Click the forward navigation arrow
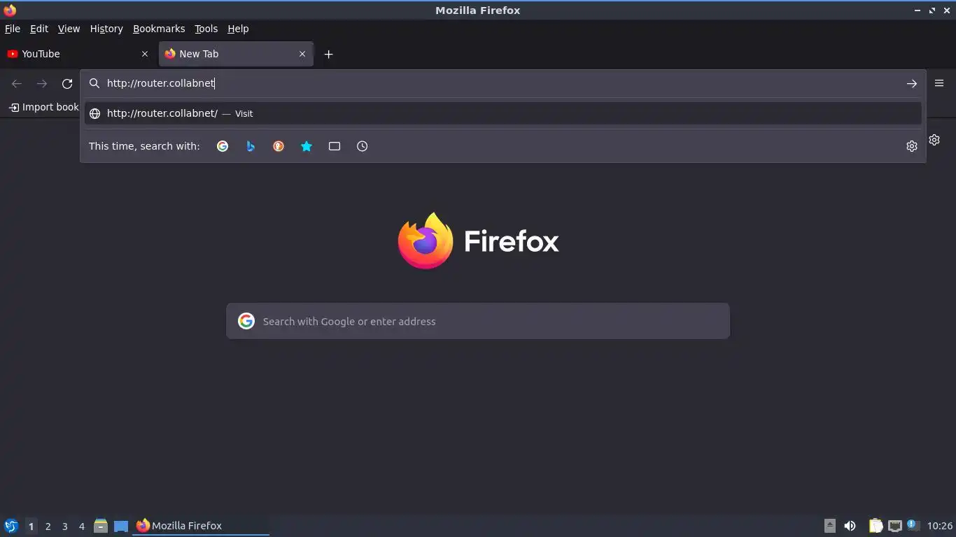956x537 pixels. coord(42,83)
